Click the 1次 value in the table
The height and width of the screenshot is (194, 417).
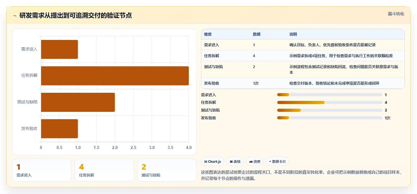point(256,83)
